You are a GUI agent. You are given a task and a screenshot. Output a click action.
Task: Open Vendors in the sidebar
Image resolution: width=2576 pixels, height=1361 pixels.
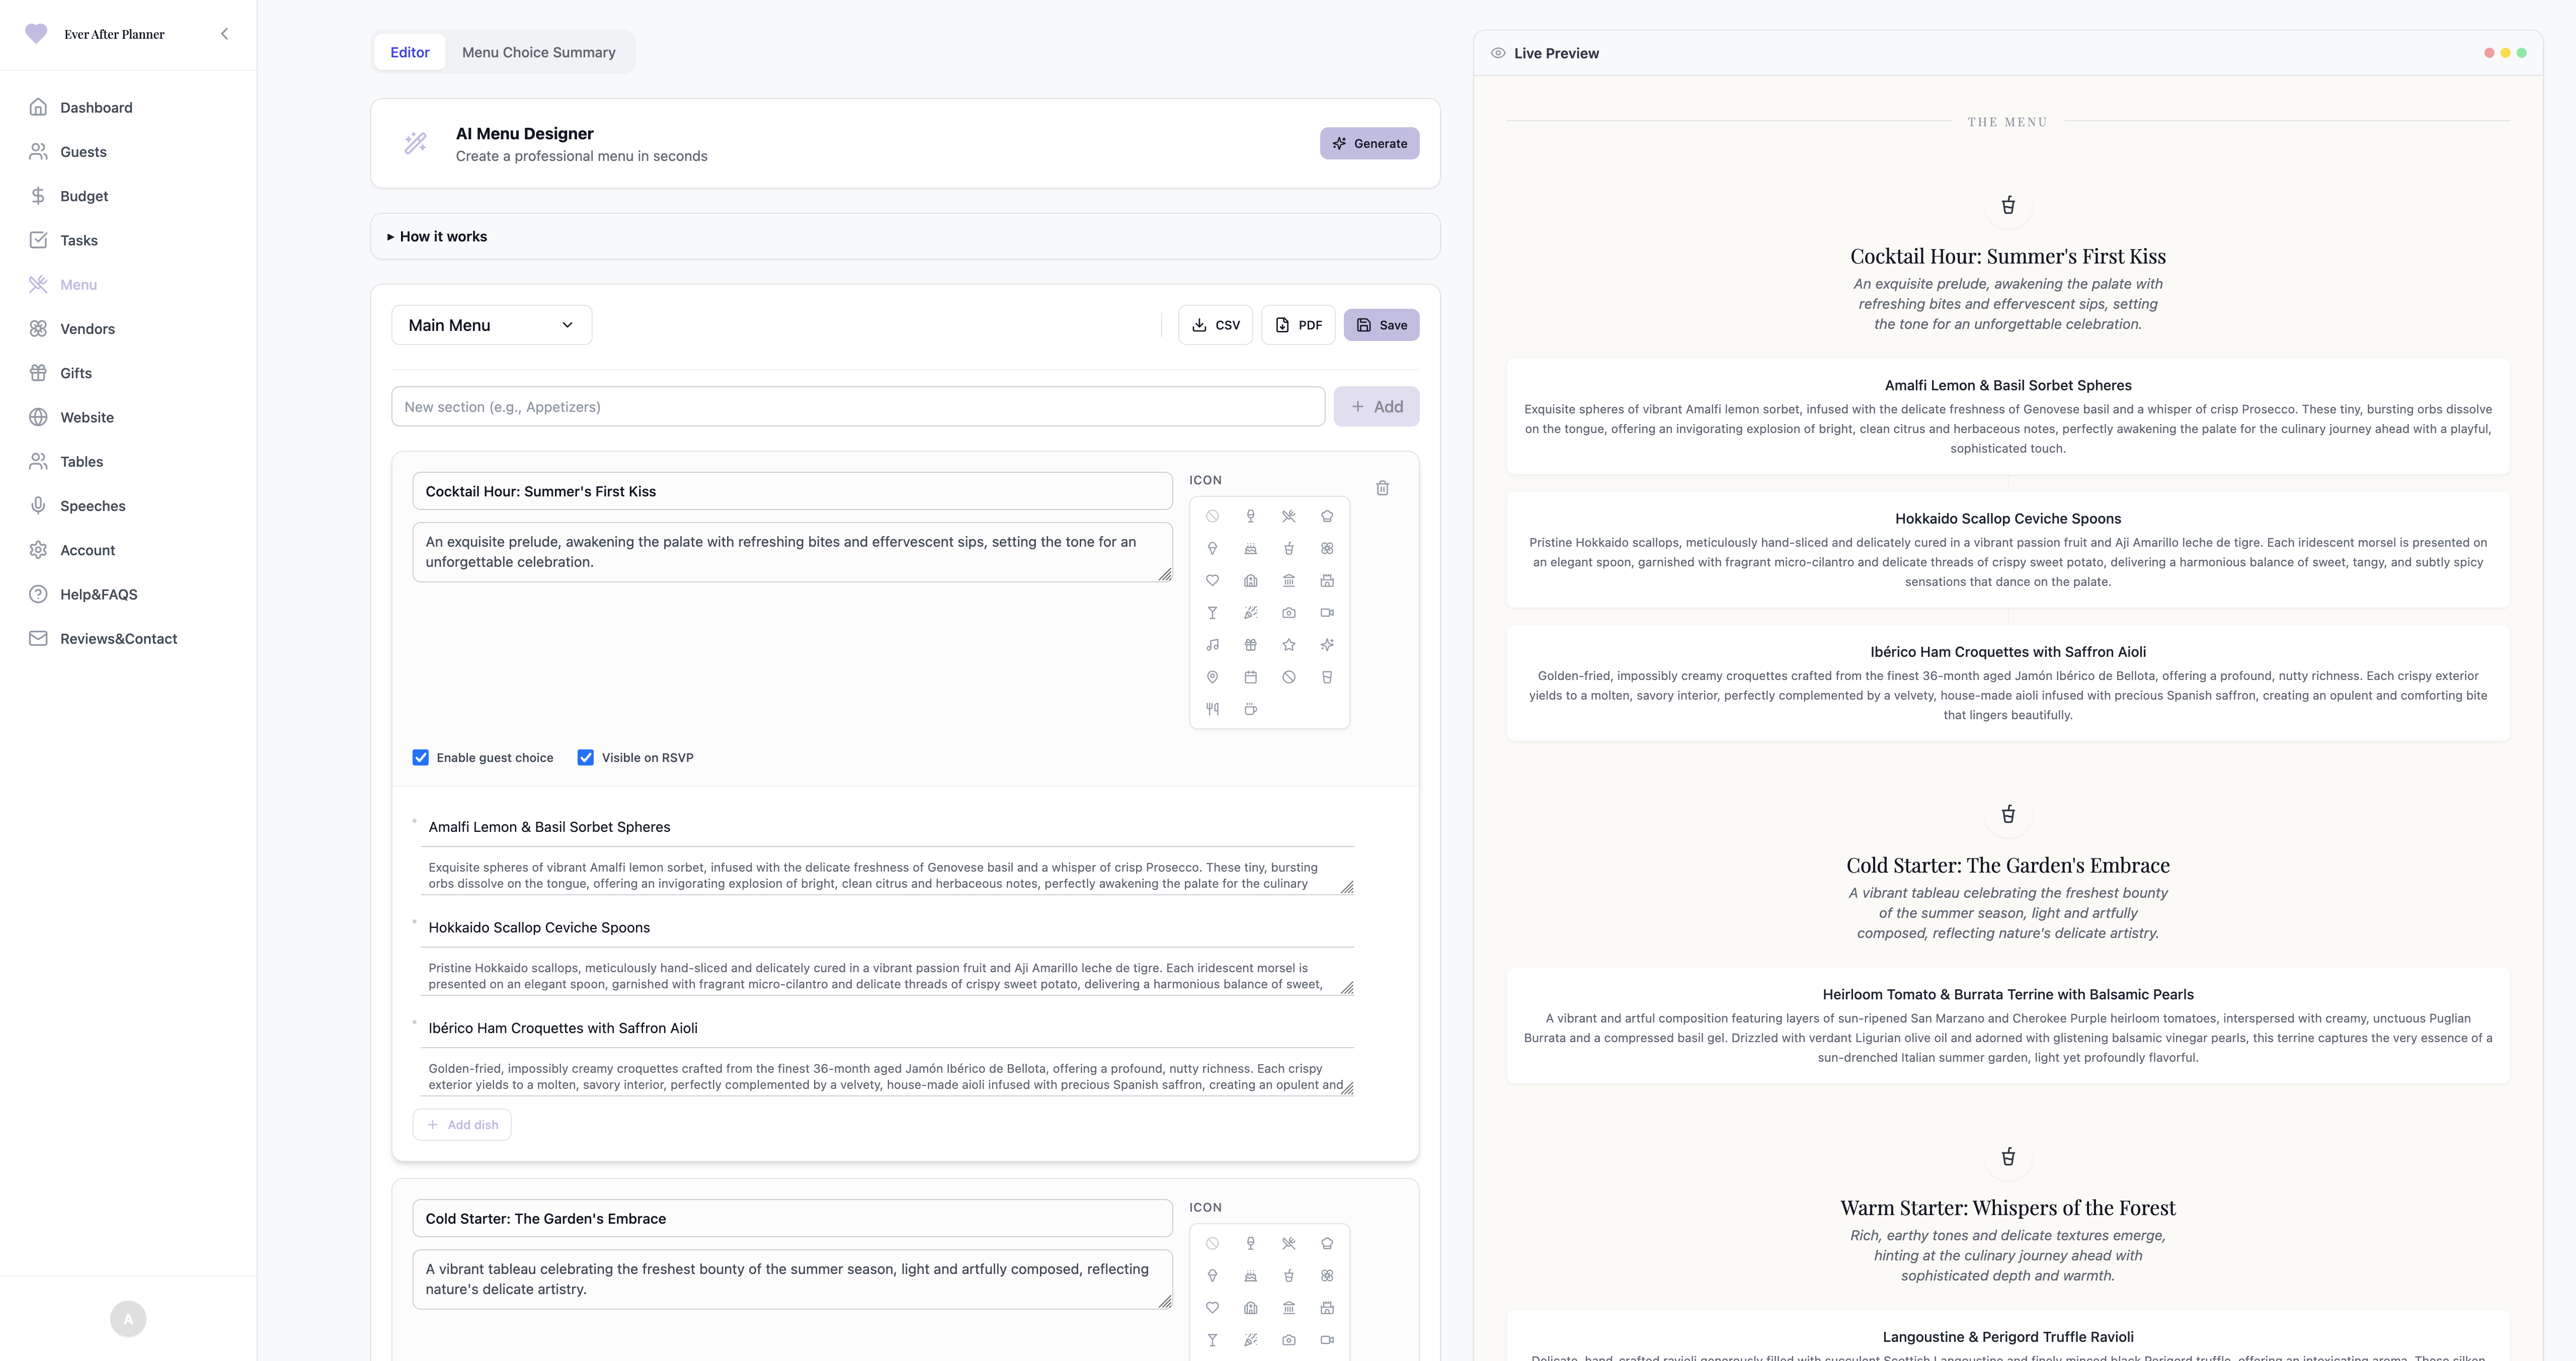coord(87,329)
